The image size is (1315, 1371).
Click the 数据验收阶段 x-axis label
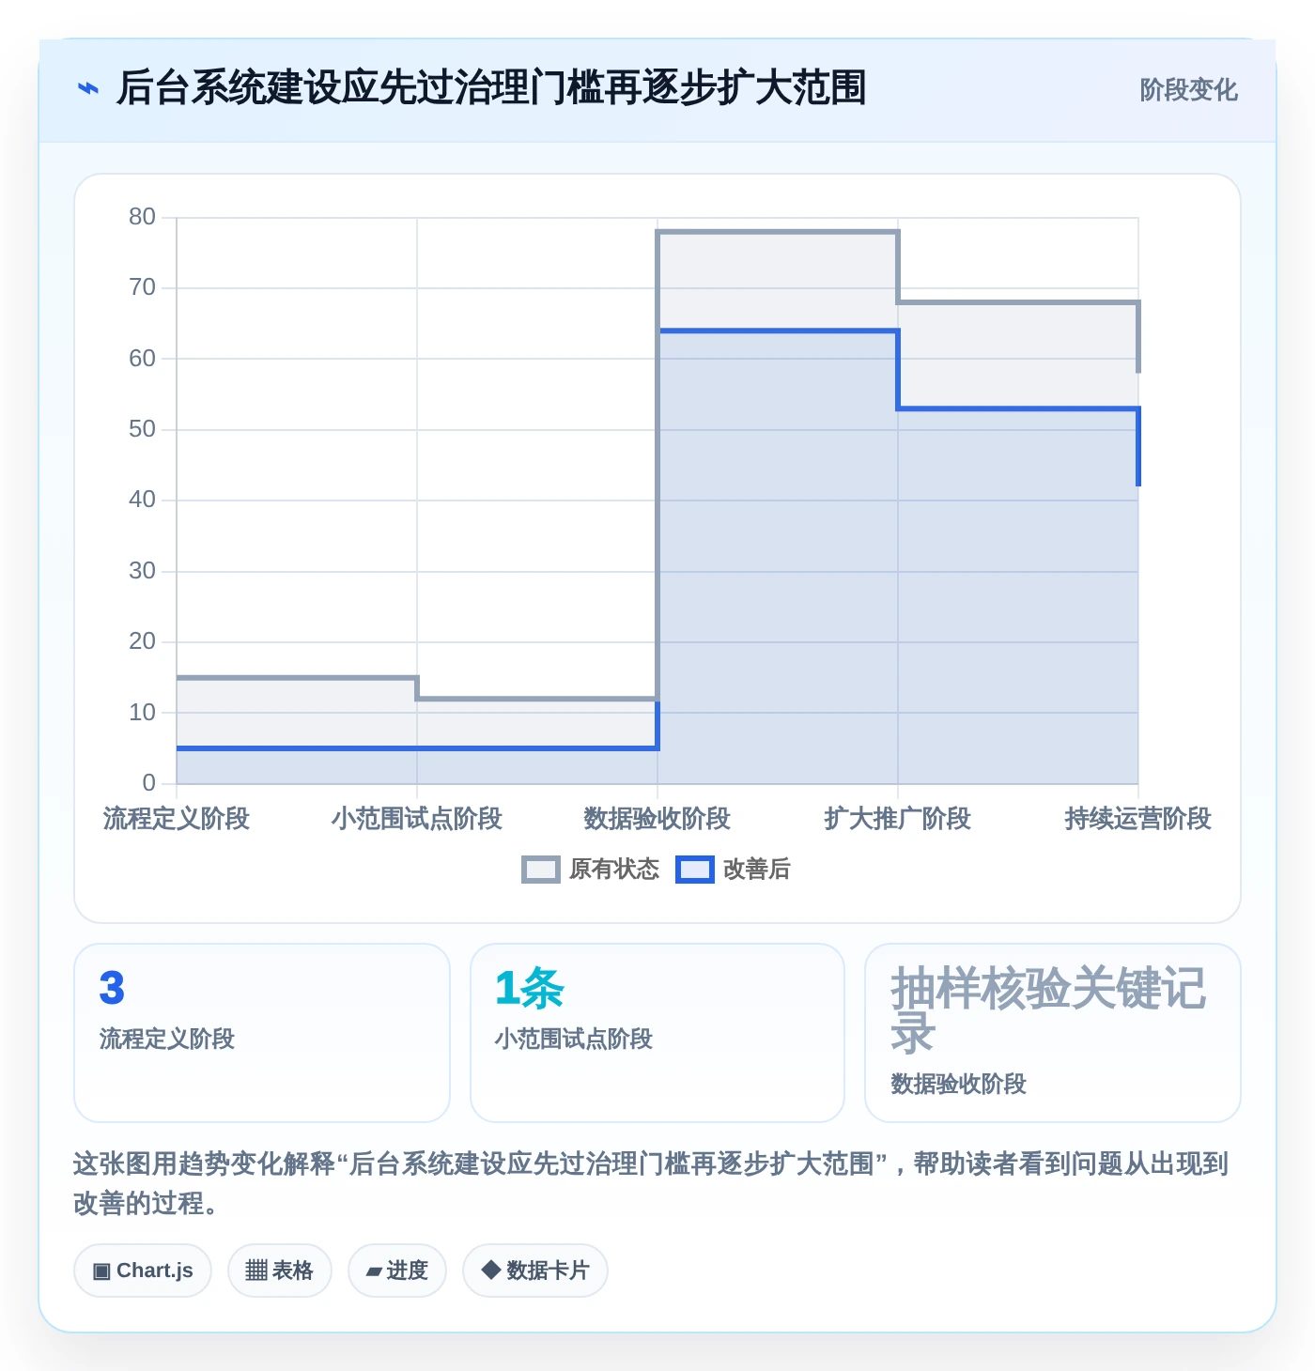pos(657,819)
